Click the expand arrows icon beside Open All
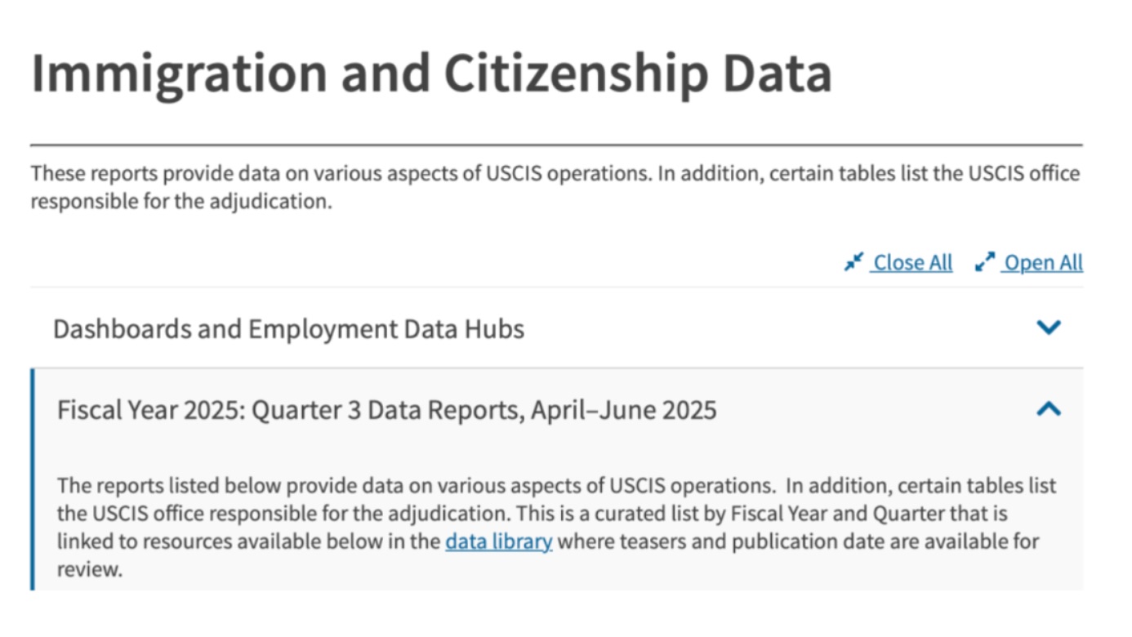 tap(985, 263)
